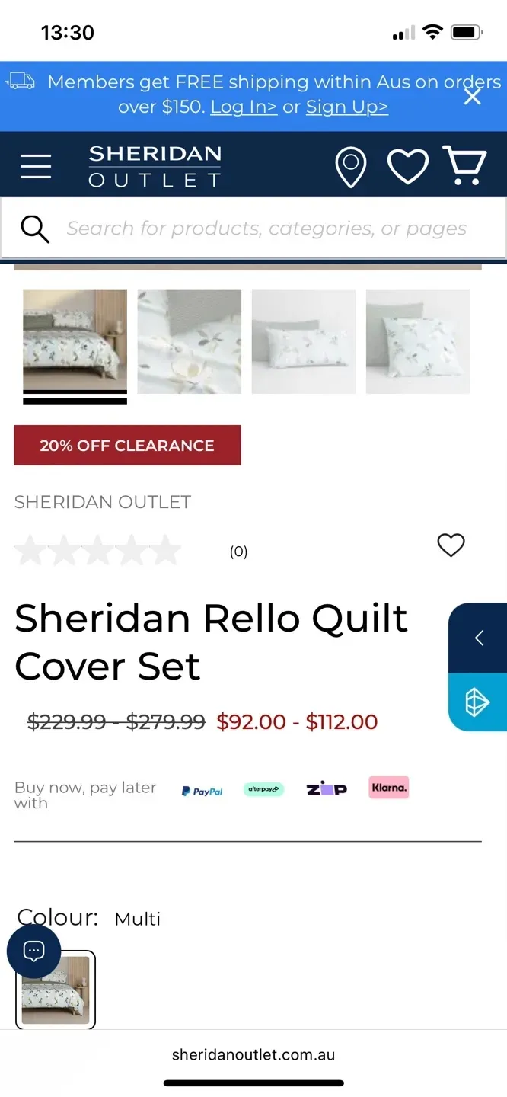Open the hamburger navigation menu
The width and height of the screenshot is (507, 1097).
pyautogui.click(x=36, y=166)
